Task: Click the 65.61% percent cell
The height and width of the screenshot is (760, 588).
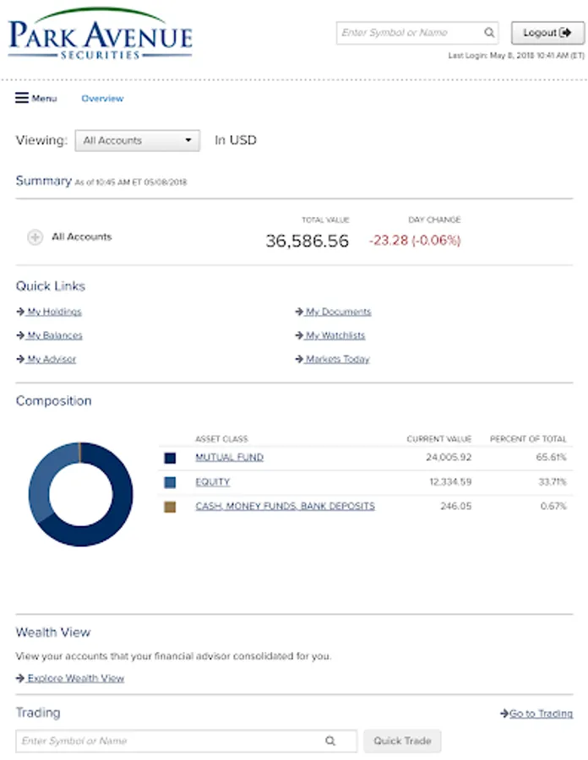Action: [551, 457]
